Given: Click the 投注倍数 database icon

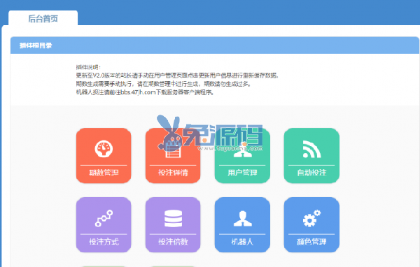Looking at the screenshot, I should tap(173, 218).
